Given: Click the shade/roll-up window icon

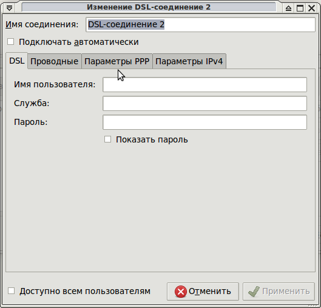Looking at the screenshot, I should click(x=288, y=8).
